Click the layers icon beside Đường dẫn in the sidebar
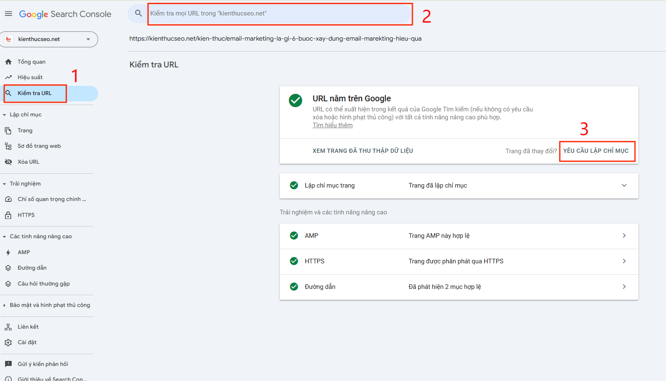666x381 pixels. pyautogui.click(x=8, y=268)
